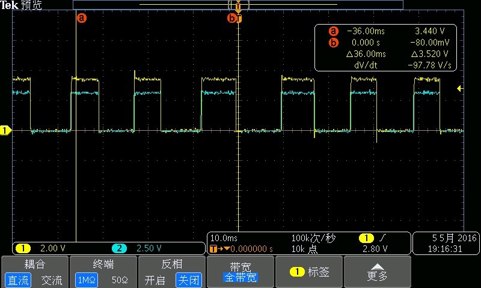Viewport: 481px width, 288px height.
Task: Click the dV/dt label
Action: [x=366, y=65]
